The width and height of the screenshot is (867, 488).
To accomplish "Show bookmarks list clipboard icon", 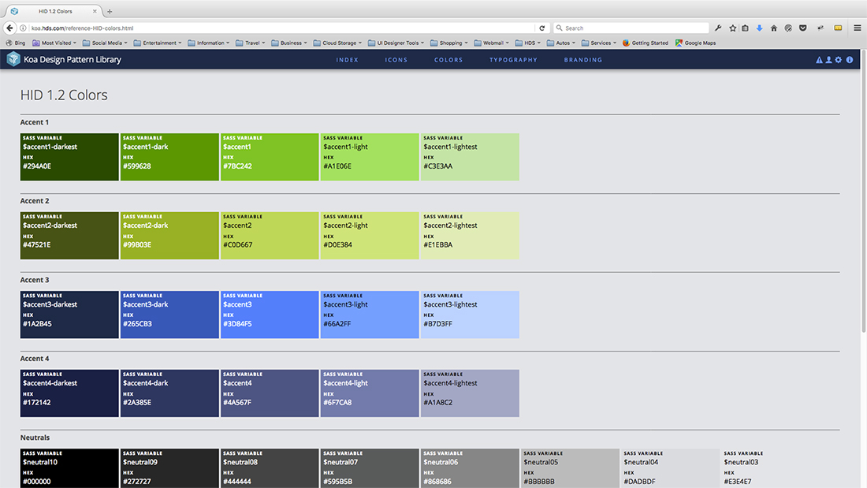I will [746, 28].
